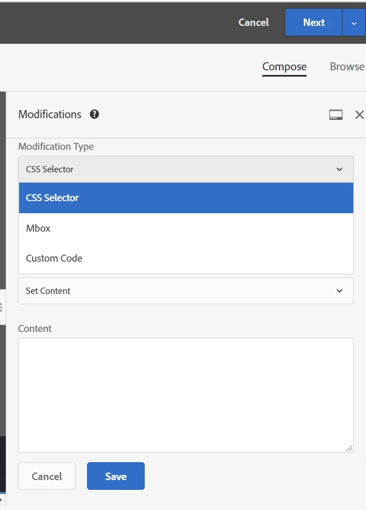Viewport: 366px width, 510px height.
Task: Click the dotted panel handle on the left edge
Action: coord(2,307)
